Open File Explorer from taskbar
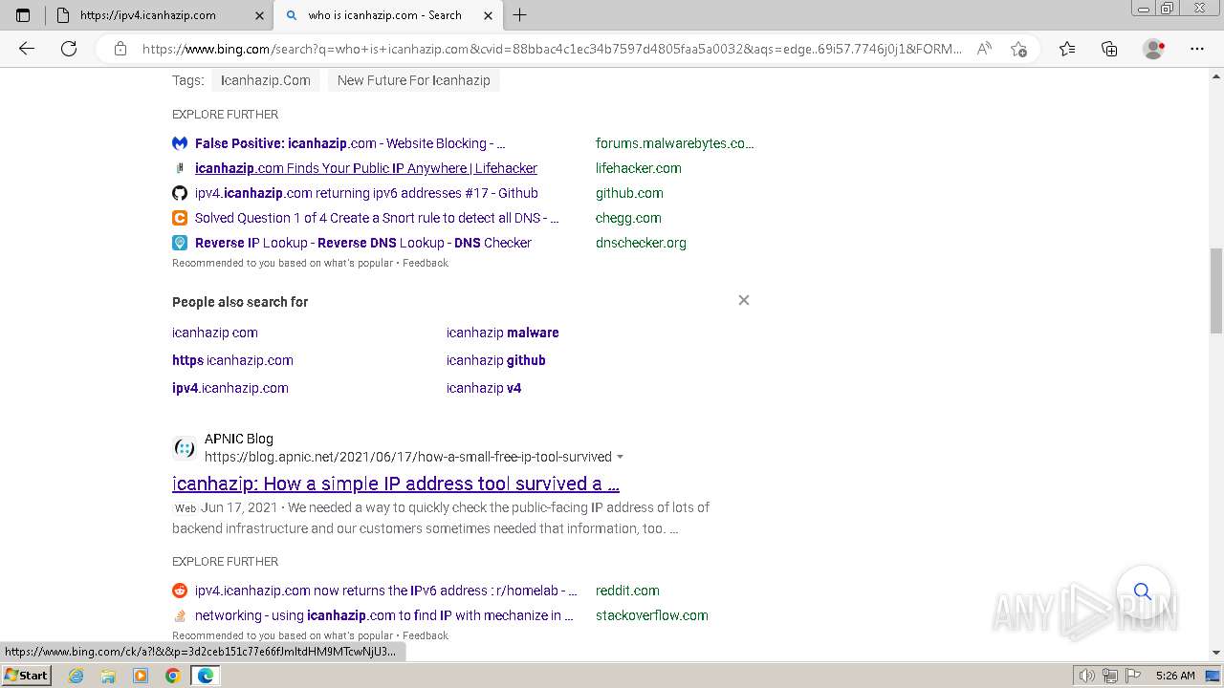 (x=108, y=676)
